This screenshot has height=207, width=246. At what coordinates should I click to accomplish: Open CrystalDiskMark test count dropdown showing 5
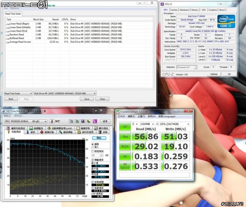coord(135,124)
